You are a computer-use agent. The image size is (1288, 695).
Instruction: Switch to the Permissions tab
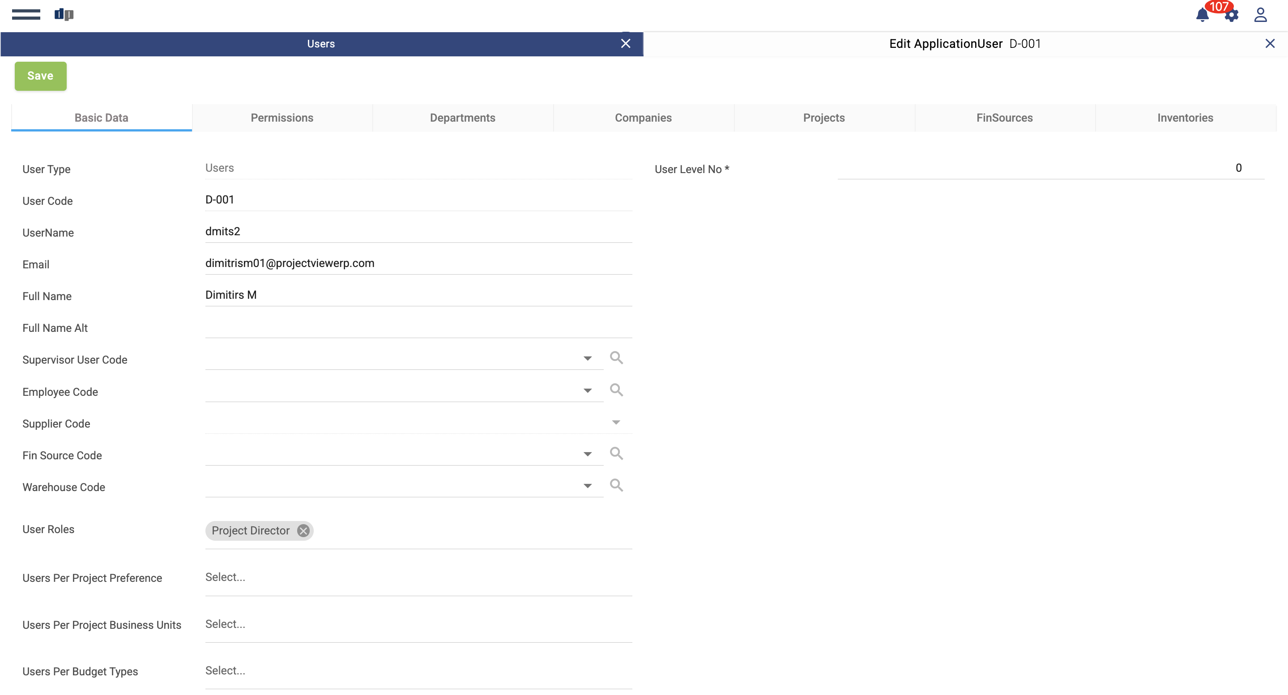[x=282, y=118]
